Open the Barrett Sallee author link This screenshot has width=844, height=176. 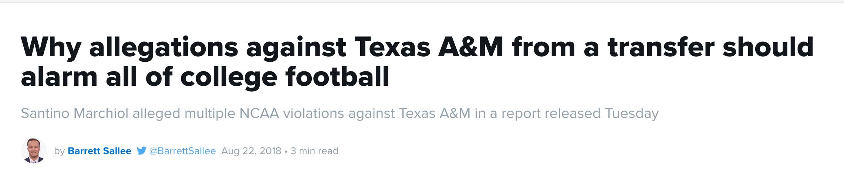[x=99, y=151]
